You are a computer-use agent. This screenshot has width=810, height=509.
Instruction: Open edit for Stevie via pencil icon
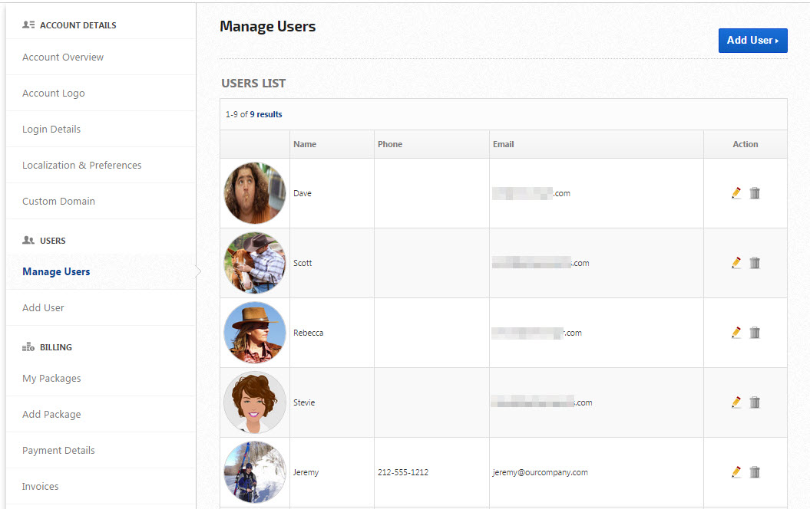coord(736,402)
